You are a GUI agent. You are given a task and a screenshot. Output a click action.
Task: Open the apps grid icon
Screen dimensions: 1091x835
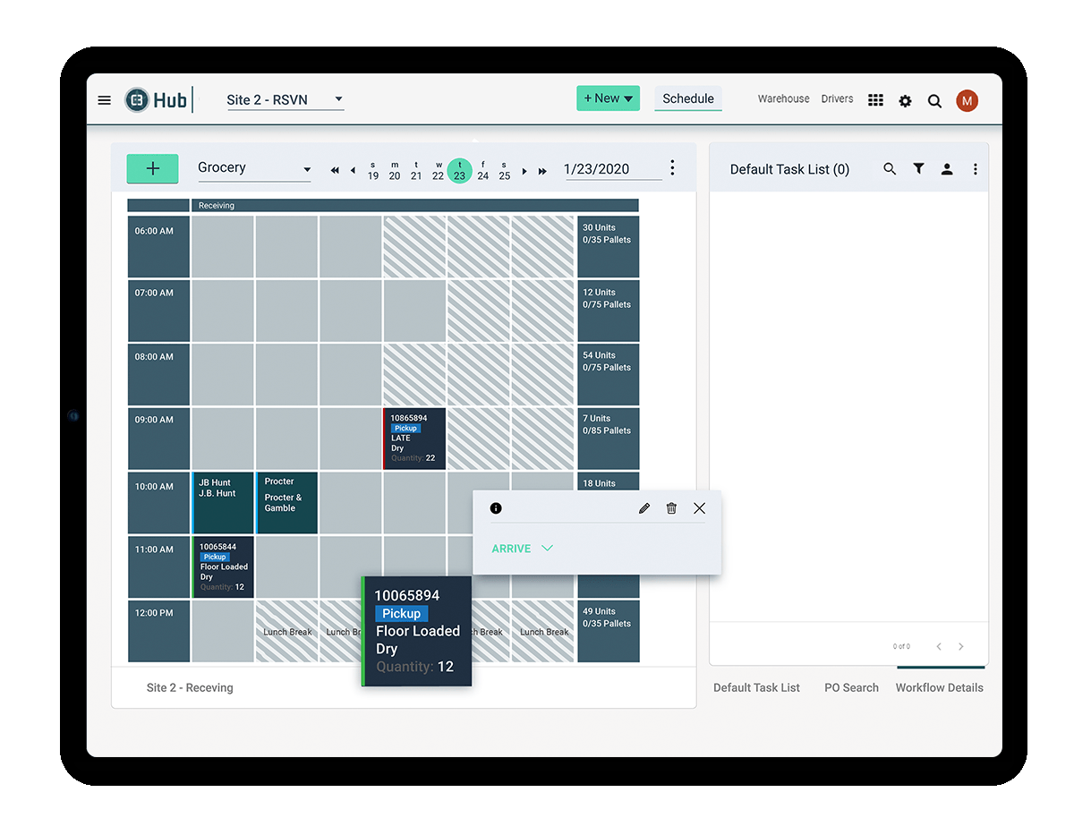coord(875,100)
